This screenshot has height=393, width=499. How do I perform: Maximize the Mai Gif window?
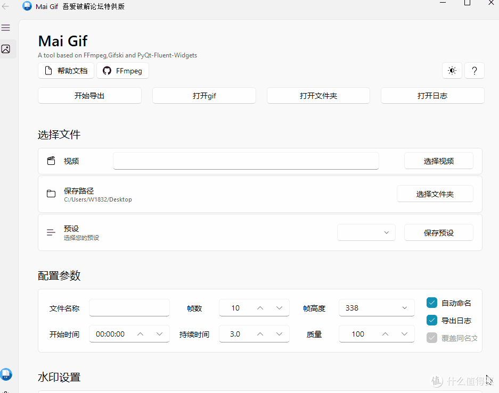tap(467, 3)
